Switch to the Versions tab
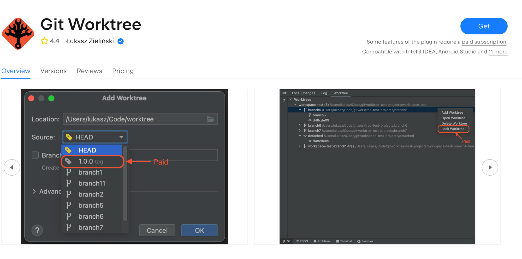Screen dimensions: 522x259 pyautogui.click(x=54, y=71)
